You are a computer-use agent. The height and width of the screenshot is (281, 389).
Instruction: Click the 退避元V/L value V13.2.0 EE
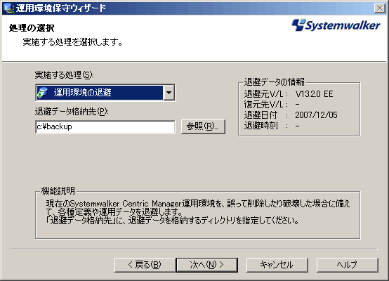(315, 94)
